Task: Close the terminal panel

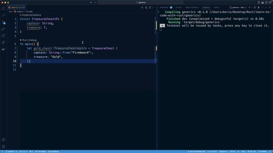Action: point(270,8)
